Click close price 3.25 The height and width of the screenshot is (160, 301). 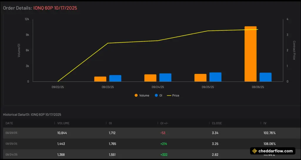point(215,144)
